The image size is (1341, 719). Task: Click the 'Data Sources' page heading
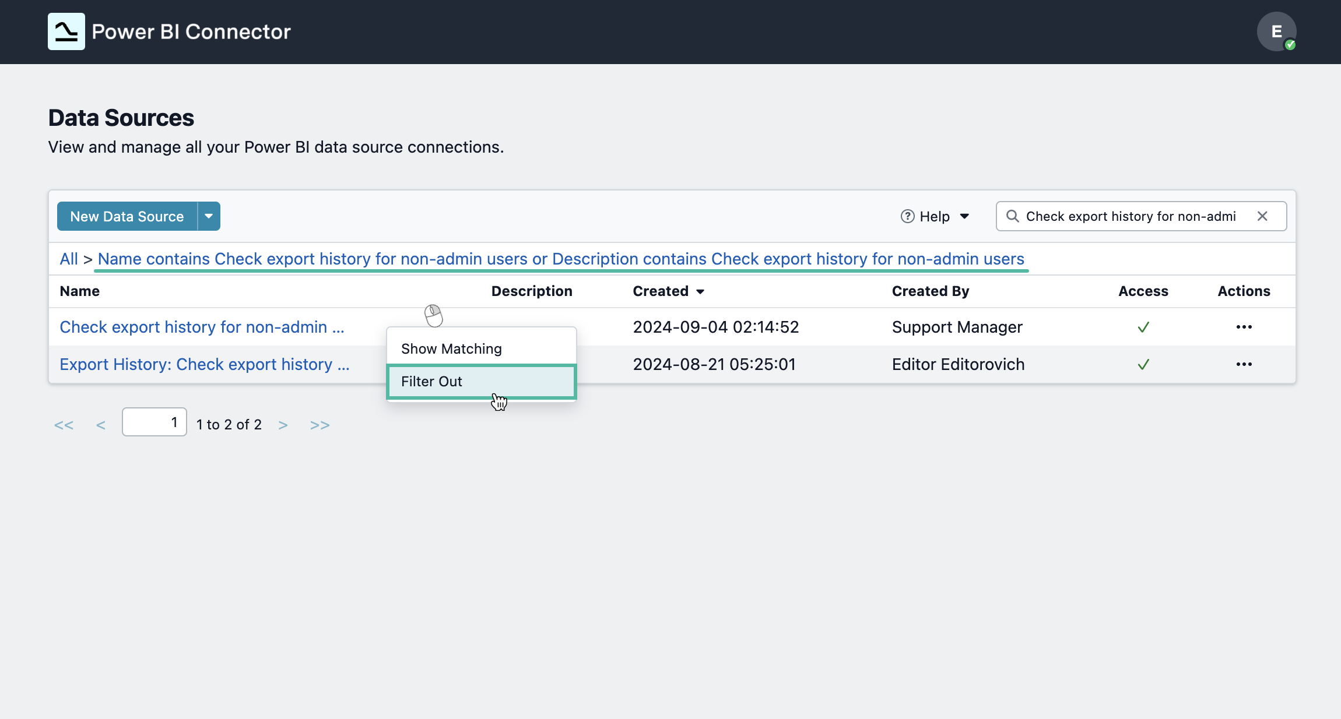pyautogui.click(x=121, y=118)
